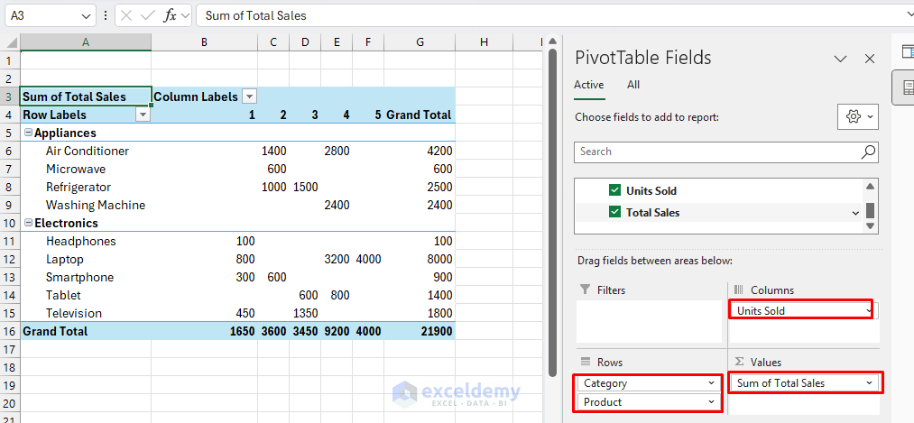Viewport: 914px width, 423px height.
Task: Uncheck the Units Sold field checkbox
Action: pos(614,190)
